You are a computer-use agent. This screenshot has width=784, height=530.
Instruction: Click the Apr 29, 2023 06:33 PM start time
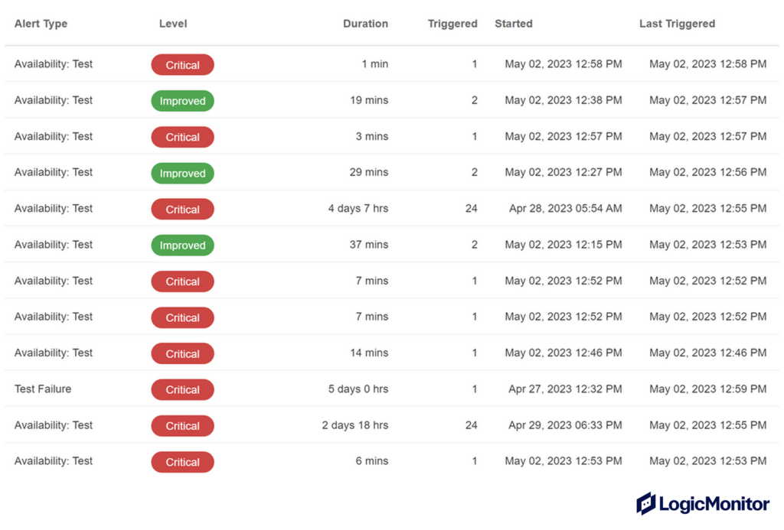point(565,425)
